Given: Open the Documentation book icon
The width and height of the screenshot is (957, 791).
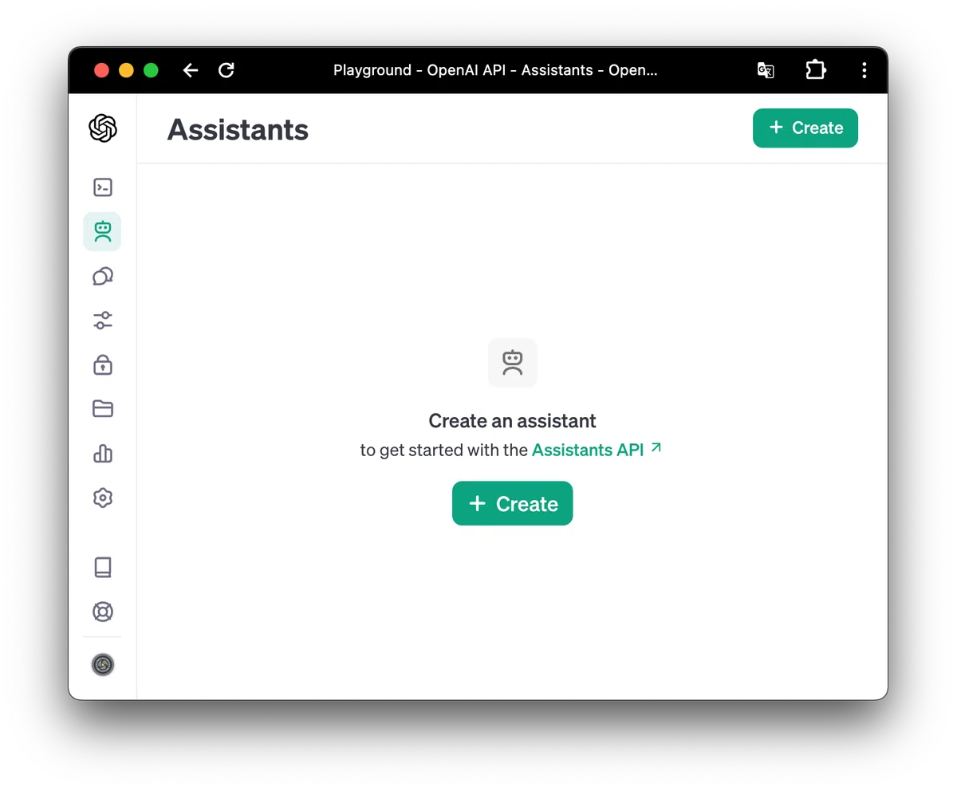Looking at the screenshot, I should pos(103,567).
